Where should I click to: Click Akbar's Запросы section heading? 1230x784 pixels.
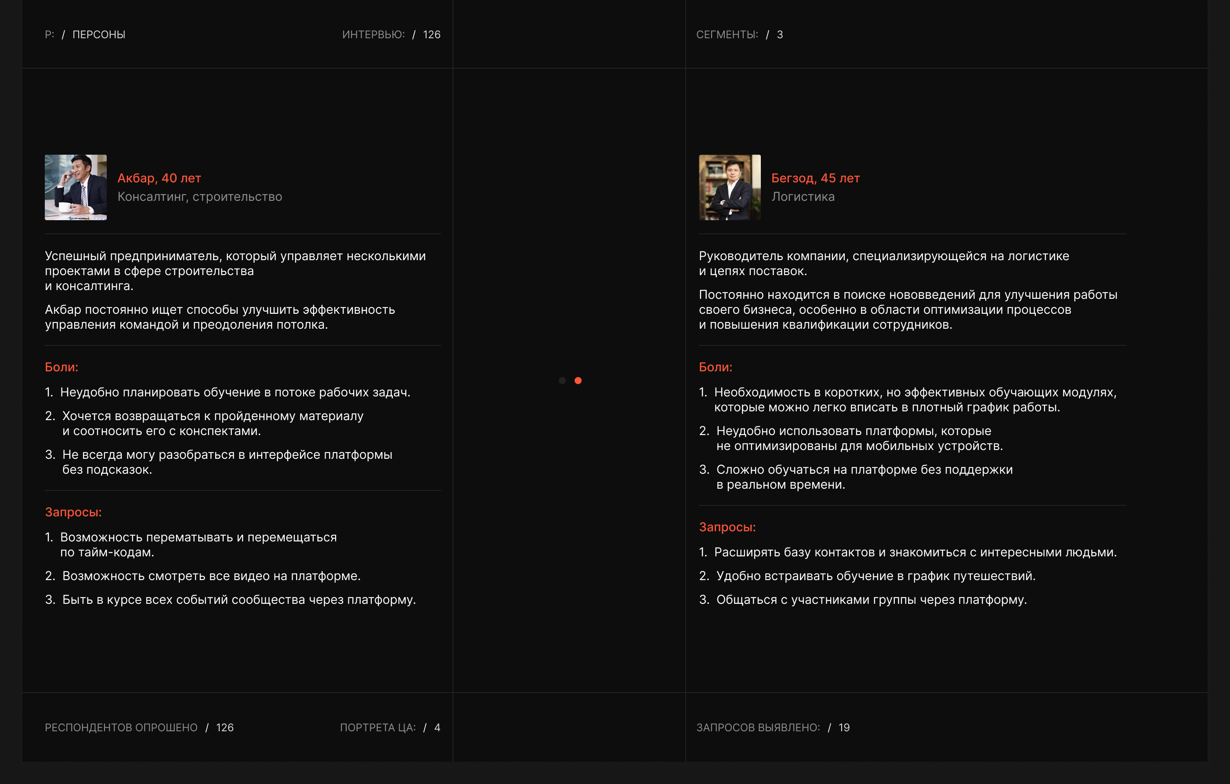click(x=73, y=512)
